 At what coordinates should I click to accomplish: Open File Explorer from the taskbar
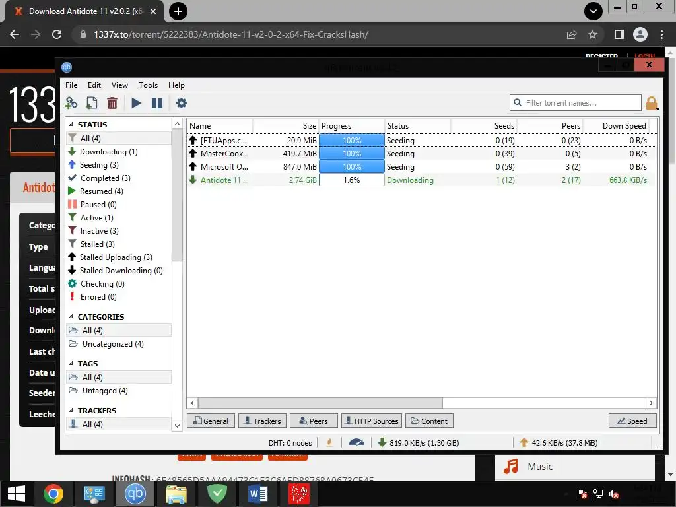click(x=176, y=494)
